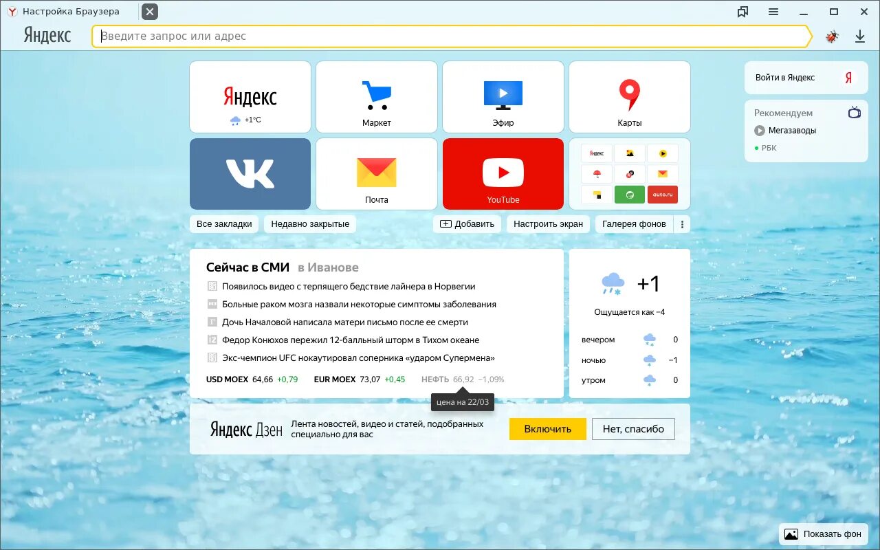
Task: Open Все закладки
Action: click(x=224, y=224)
